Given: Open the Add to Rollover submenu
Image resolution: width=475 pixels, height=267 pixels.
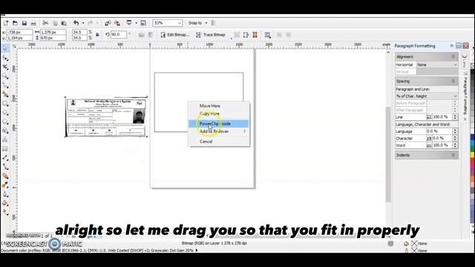Looking at the screenshot, I should (218, 131).
